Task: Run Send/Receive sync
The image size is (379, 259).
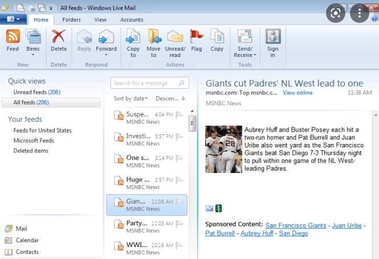Action: [244, 43]
